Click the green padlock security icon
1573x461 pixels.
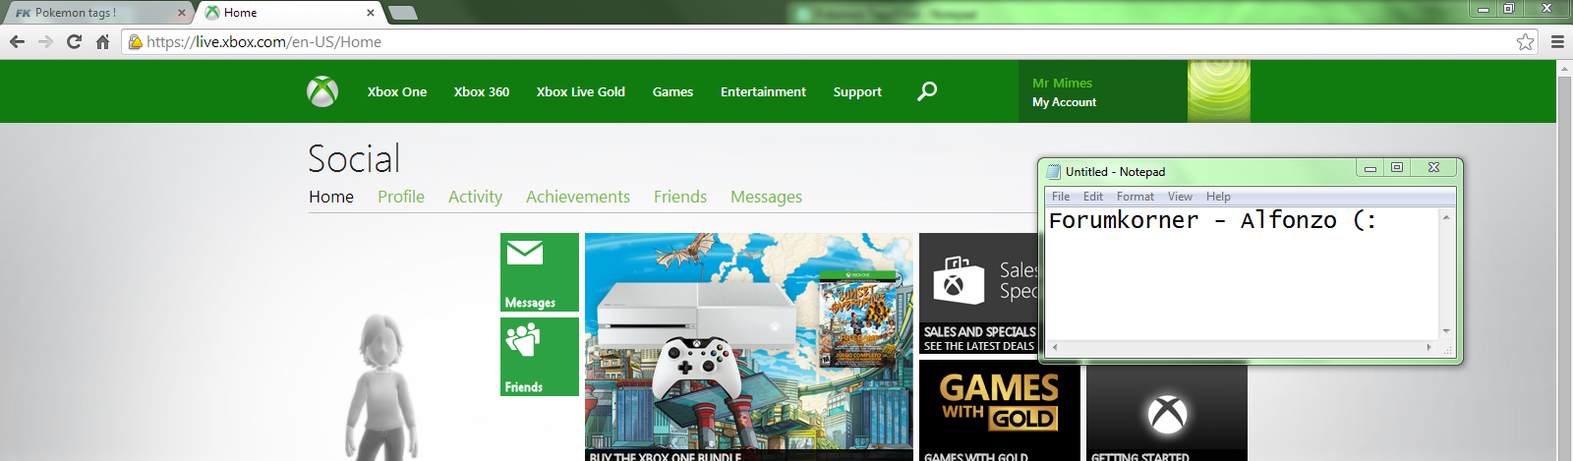pyautogui.click(x=136, y=41)
